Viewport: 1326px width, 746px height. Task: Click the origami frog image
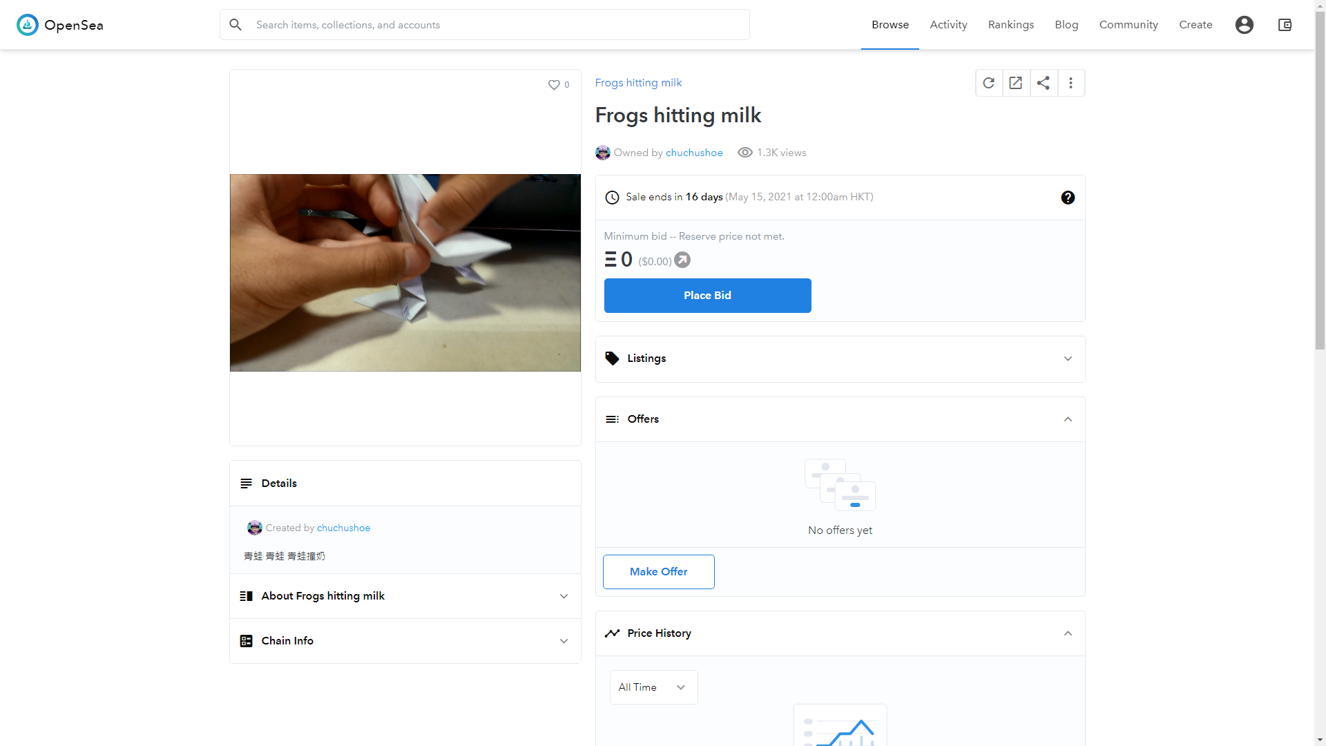click(x=405, y=273)
